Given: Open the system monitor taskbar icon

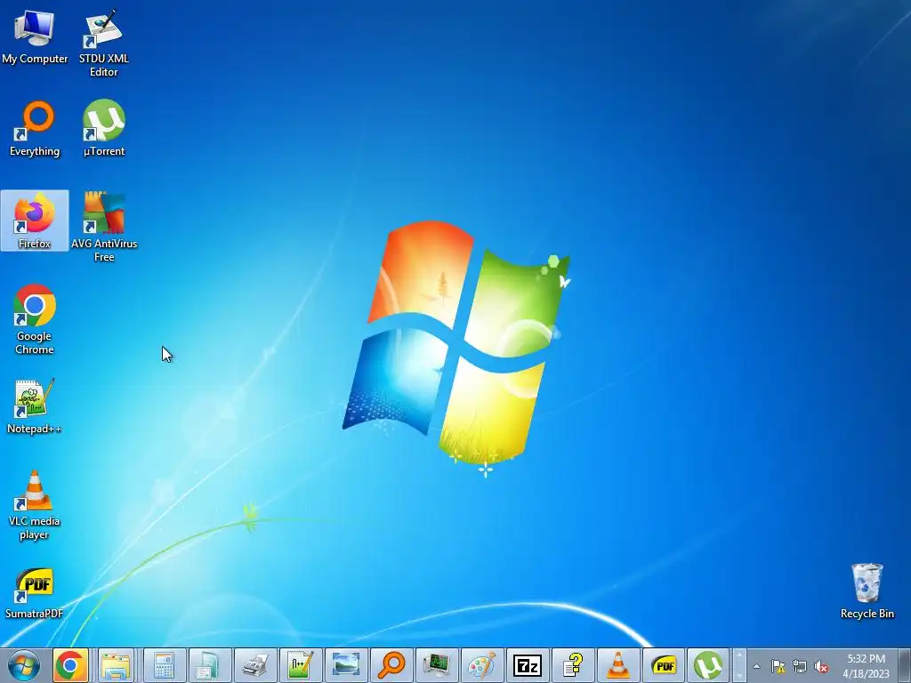Looking at the screenshot, I should (x=436, y=665).
